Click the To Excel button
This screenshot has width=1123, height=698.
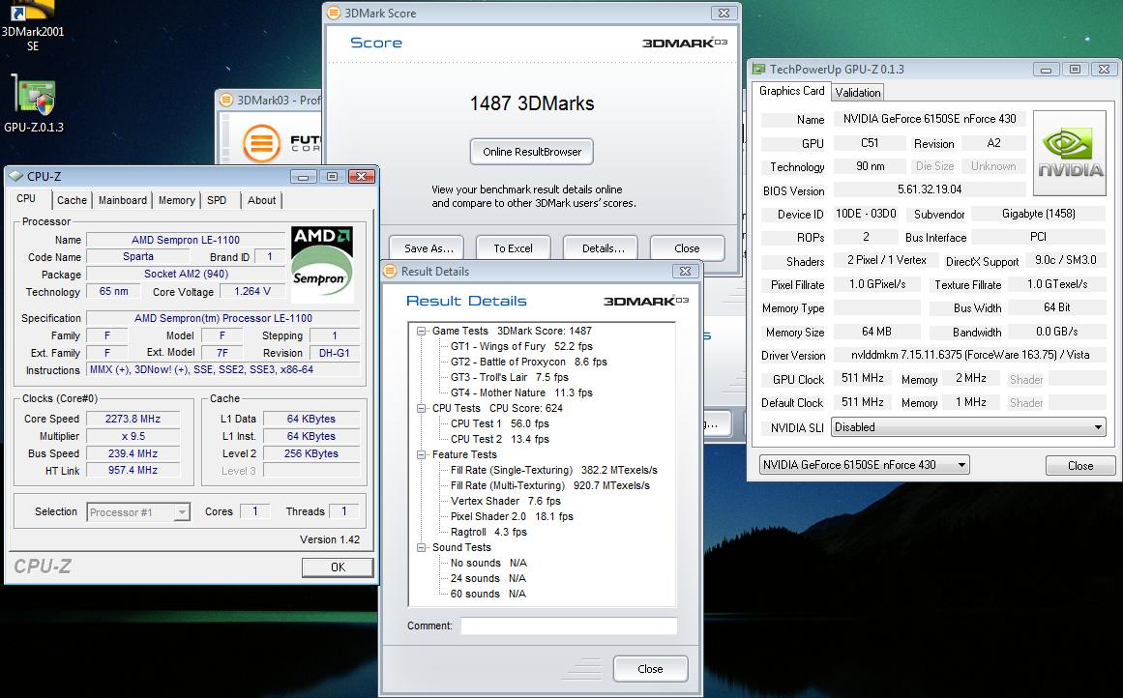point(513,248)
